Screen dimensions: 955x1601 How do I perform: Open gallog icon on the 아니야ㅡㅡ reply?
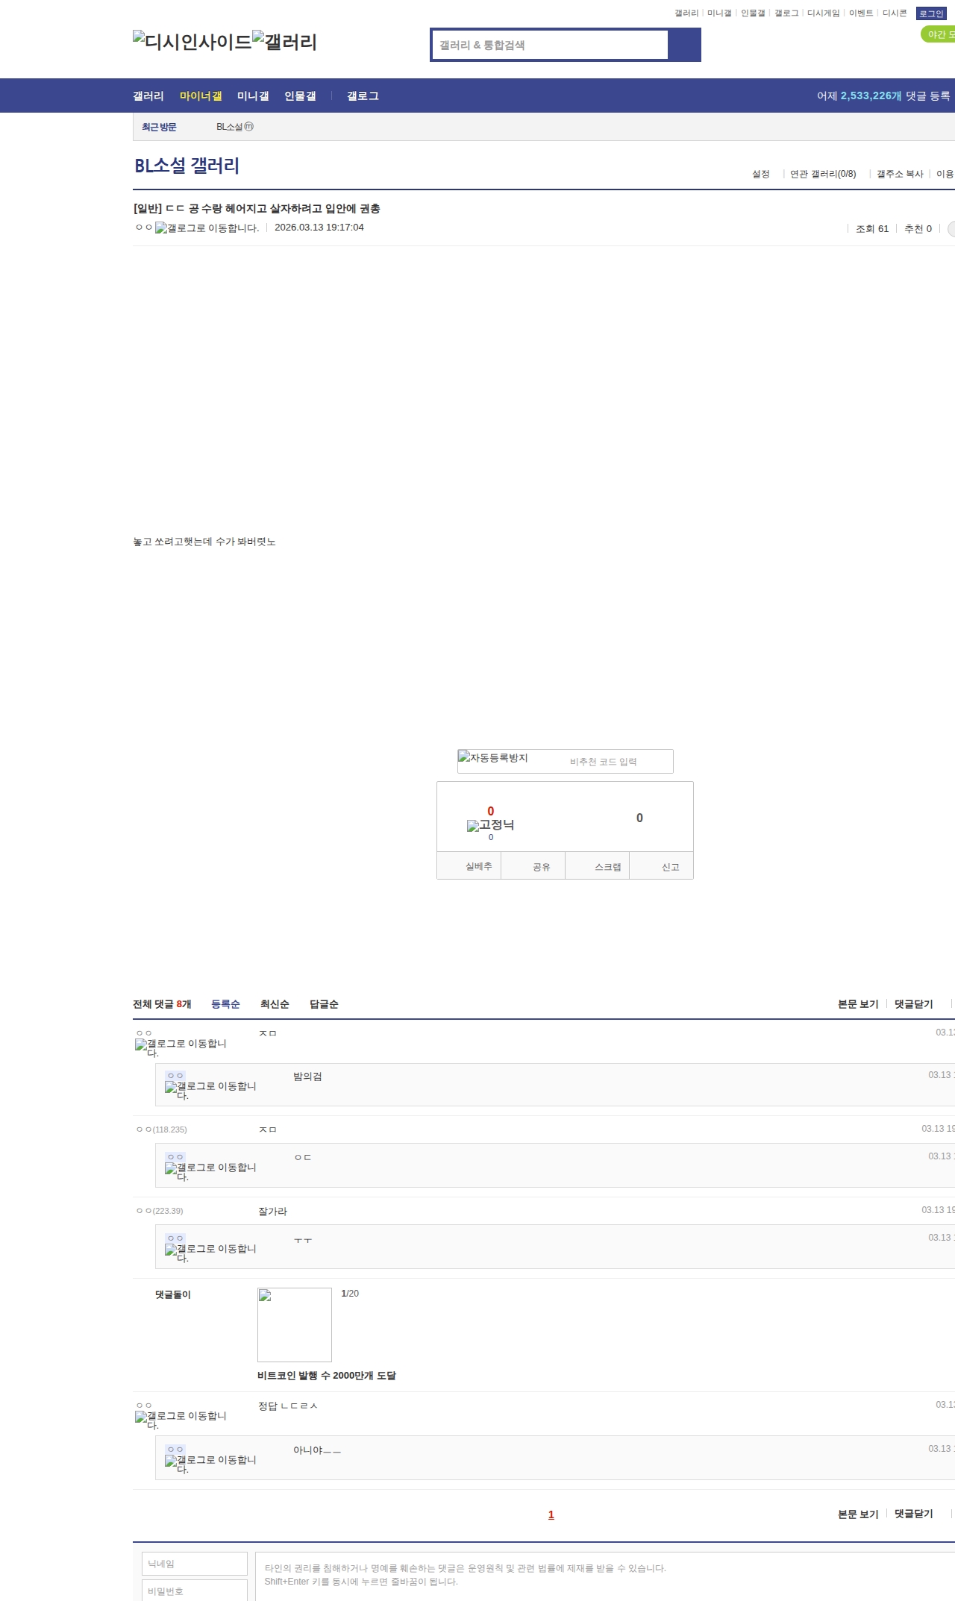[x=210, y=1464]
